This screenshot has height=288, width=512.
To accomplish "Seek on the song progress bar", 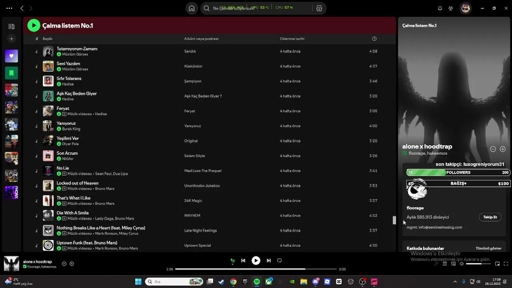I will pyautogui.click(x=256, y=269).
